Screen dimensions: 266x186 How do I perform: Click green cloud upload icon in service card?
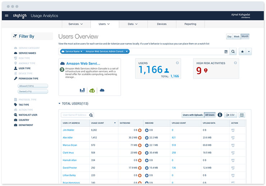coord(92,90)
